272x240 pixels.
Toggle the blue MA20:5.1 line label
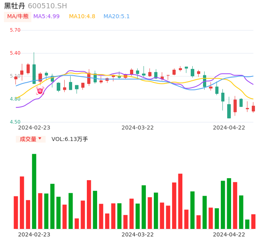[117, 17]
